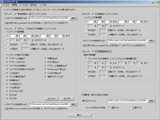Uncheck コマンドプロンプトログ checkbox
The width and height of the screenshot is (160, 120).
tap(7, 91)
